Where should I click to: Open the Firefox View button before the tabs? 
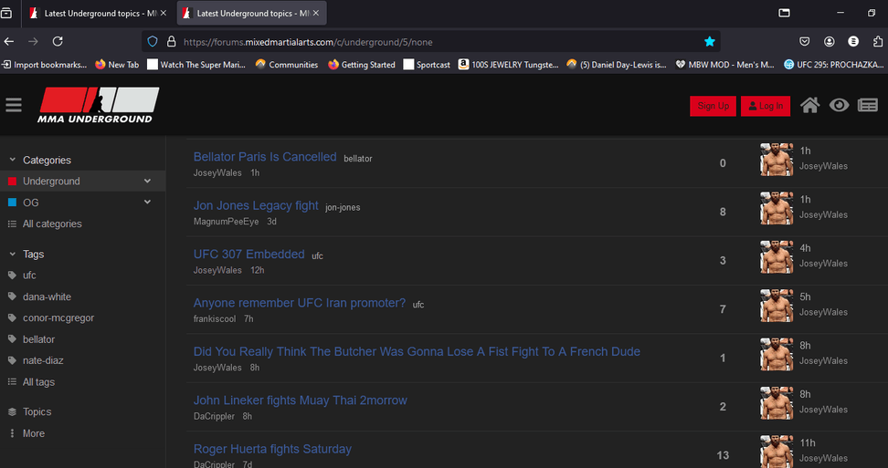(x=6, y=13)
